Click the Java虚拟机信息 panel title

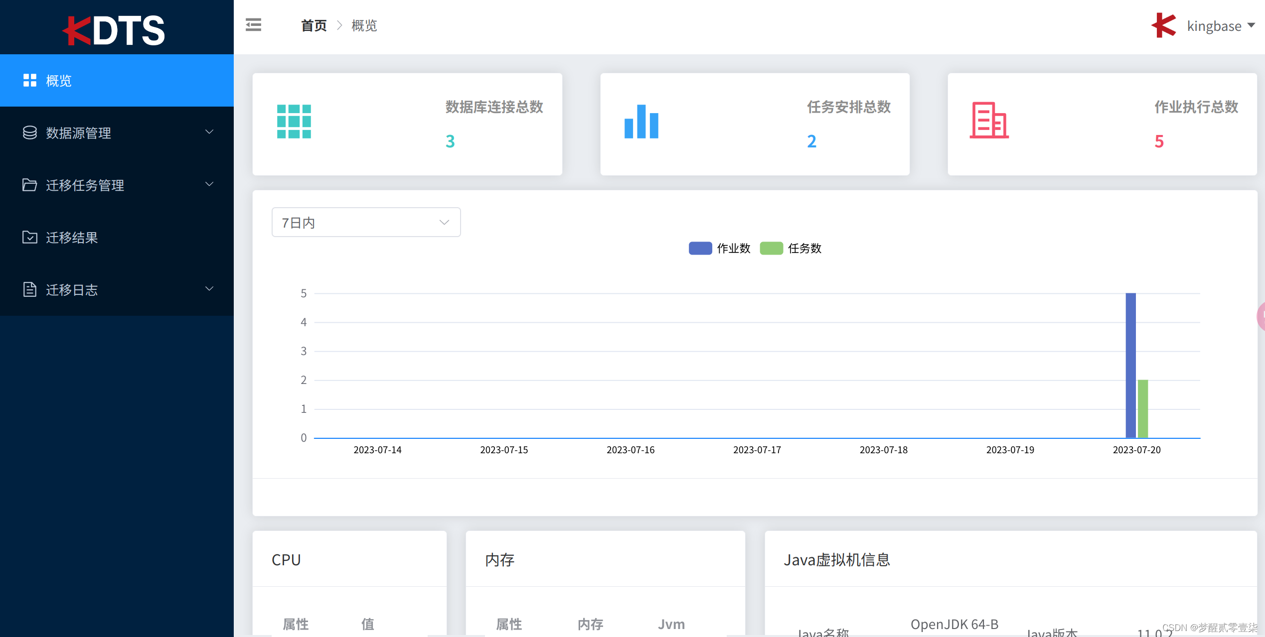pyautogui.click(x=837, y=560)
